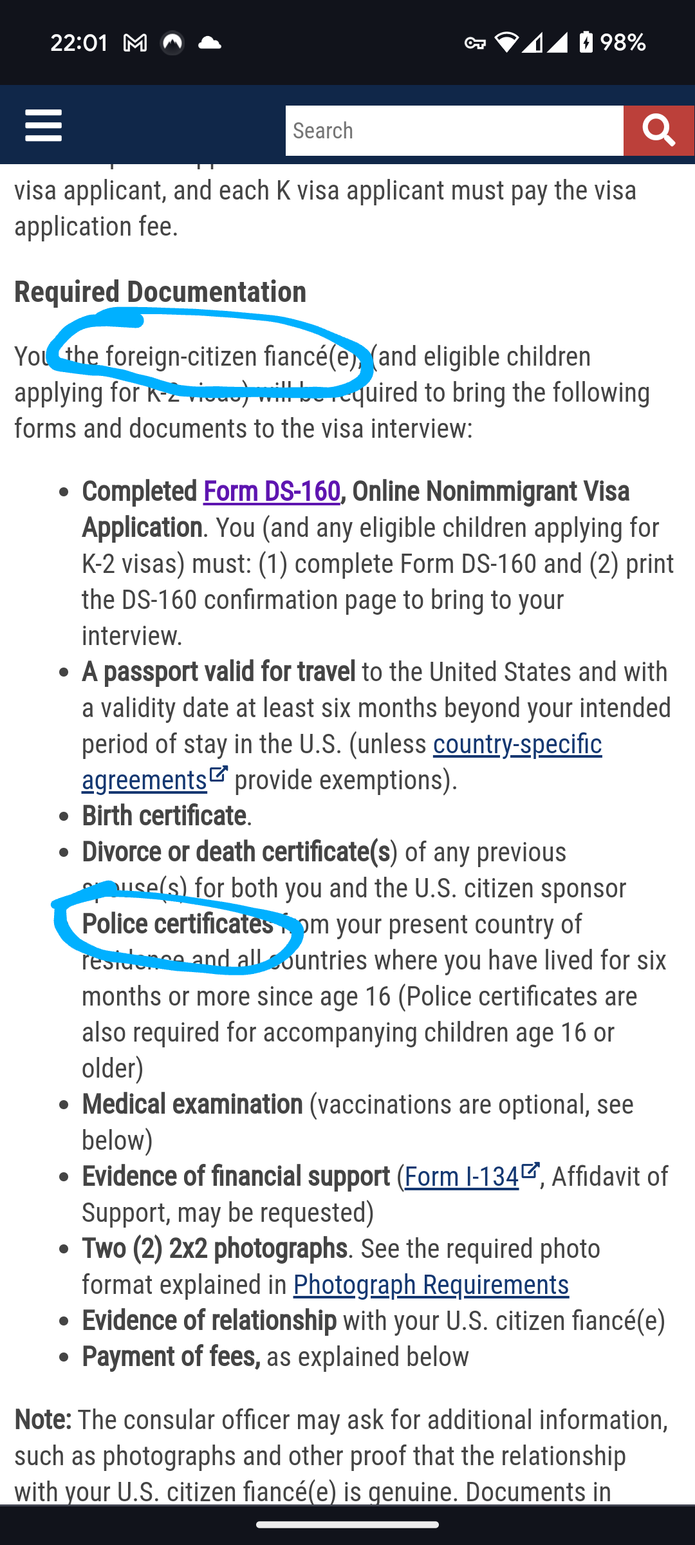This screenshot has width=695, height=1545.
Task: Open the country-specific agreements link
Action: pos(342,762)
